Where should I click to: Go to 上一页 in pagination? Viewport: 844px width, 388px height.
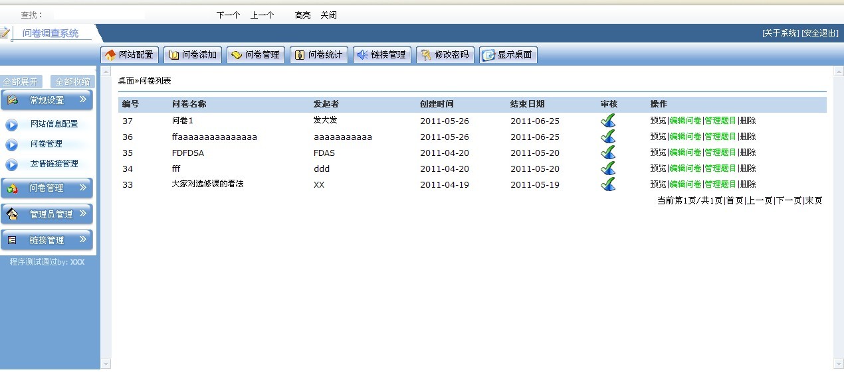[x=759, y=200]
